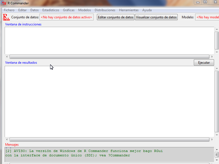Click inside the Ventana de resultados text area
Image resolution: width=219 pixels, height=164 pixels.
(109, 101)
